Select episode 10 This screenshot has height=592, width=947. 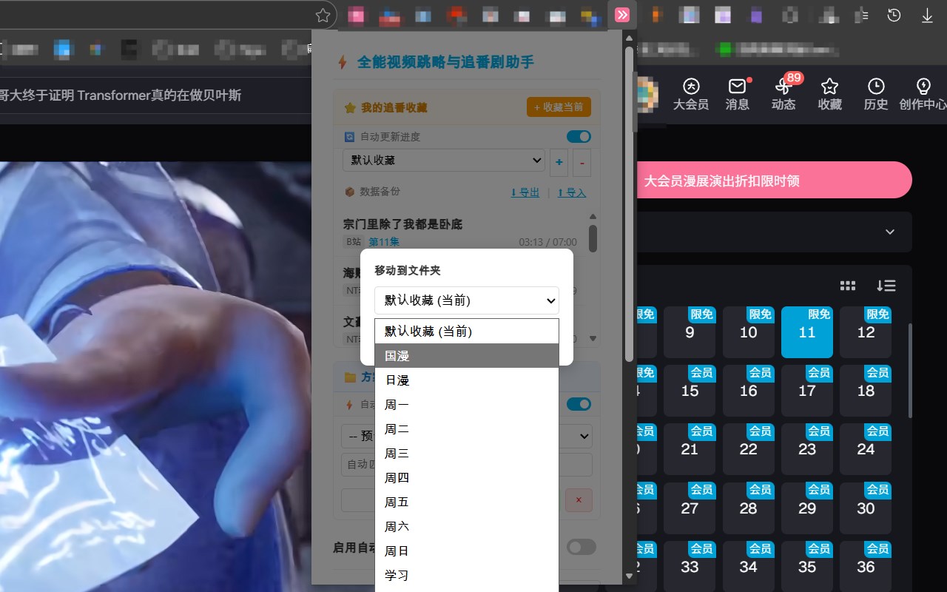pos(749,332)
